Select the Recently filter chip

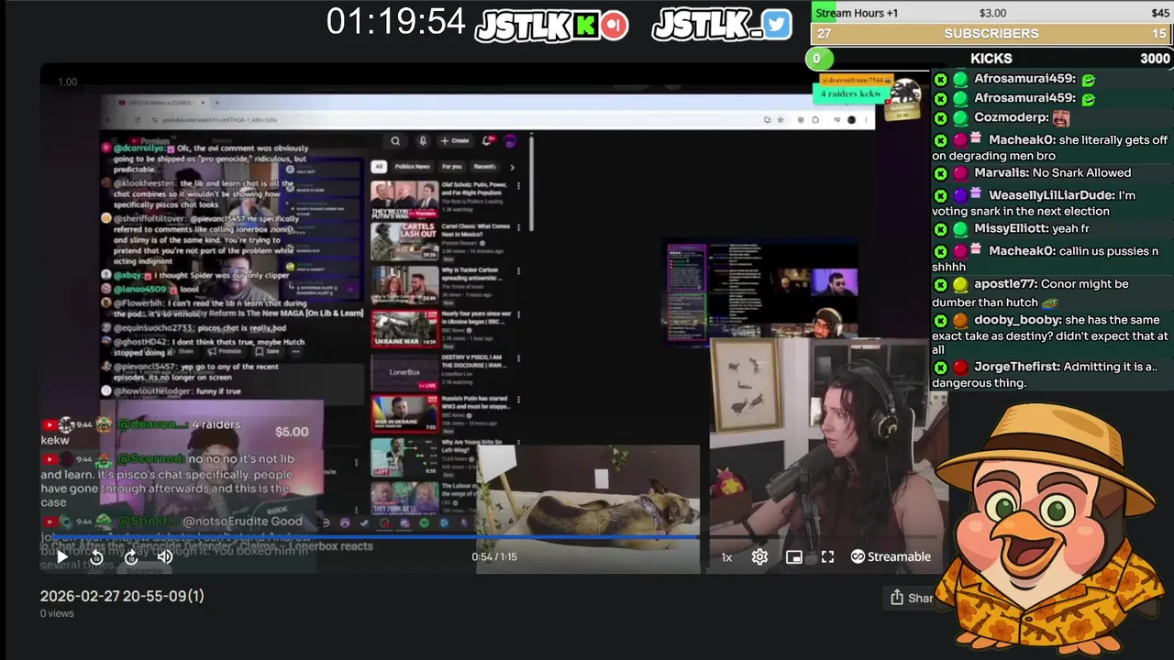click(485, 167)
